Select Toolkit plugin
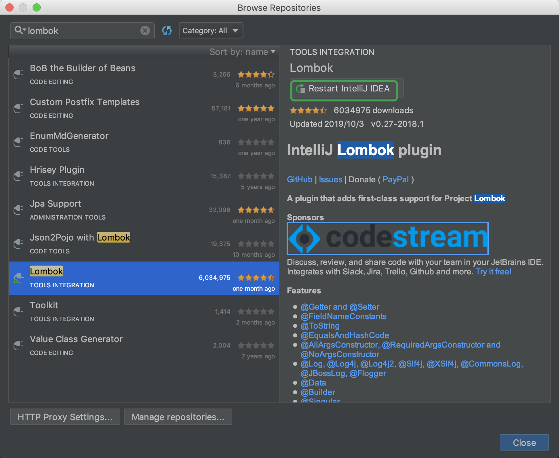The image size is (559, 458). pos(143,312)
